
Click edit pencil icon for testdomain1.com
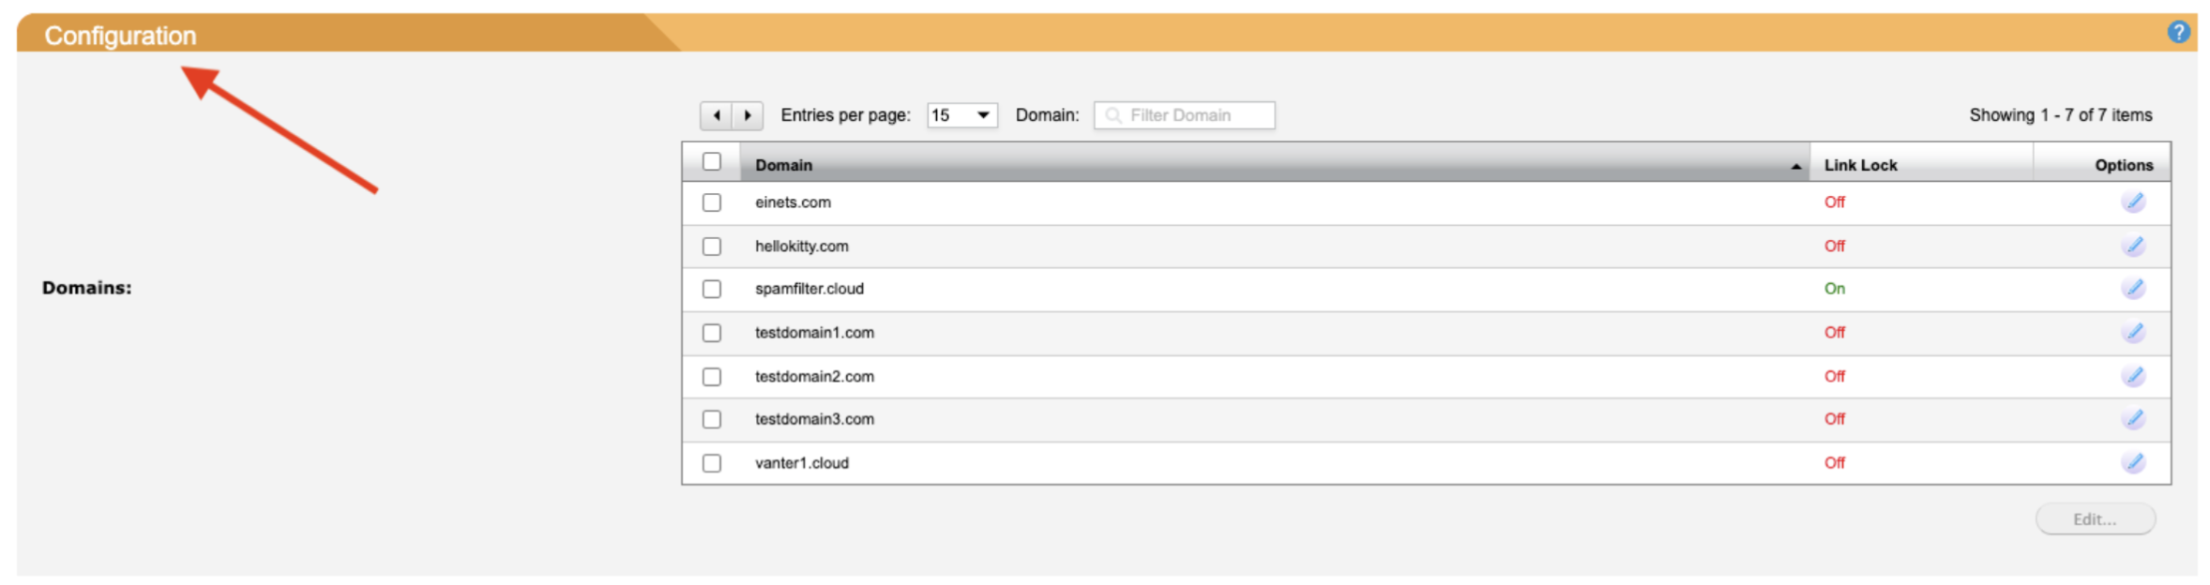coord(2133,332)
